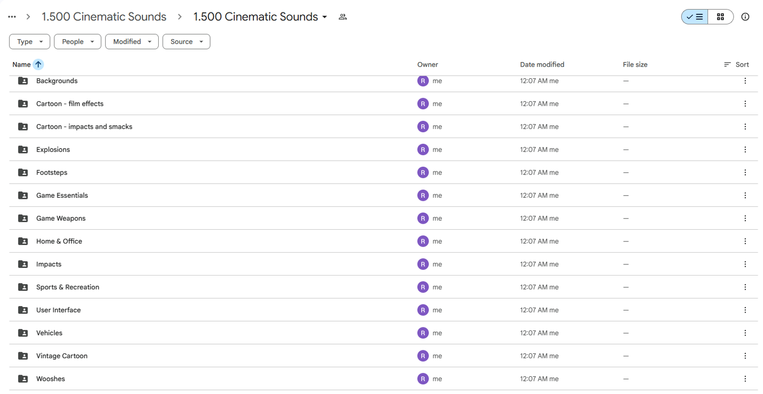Open the file details info icon
Viewport: 763px width, 394px height.
click(745, 16)
